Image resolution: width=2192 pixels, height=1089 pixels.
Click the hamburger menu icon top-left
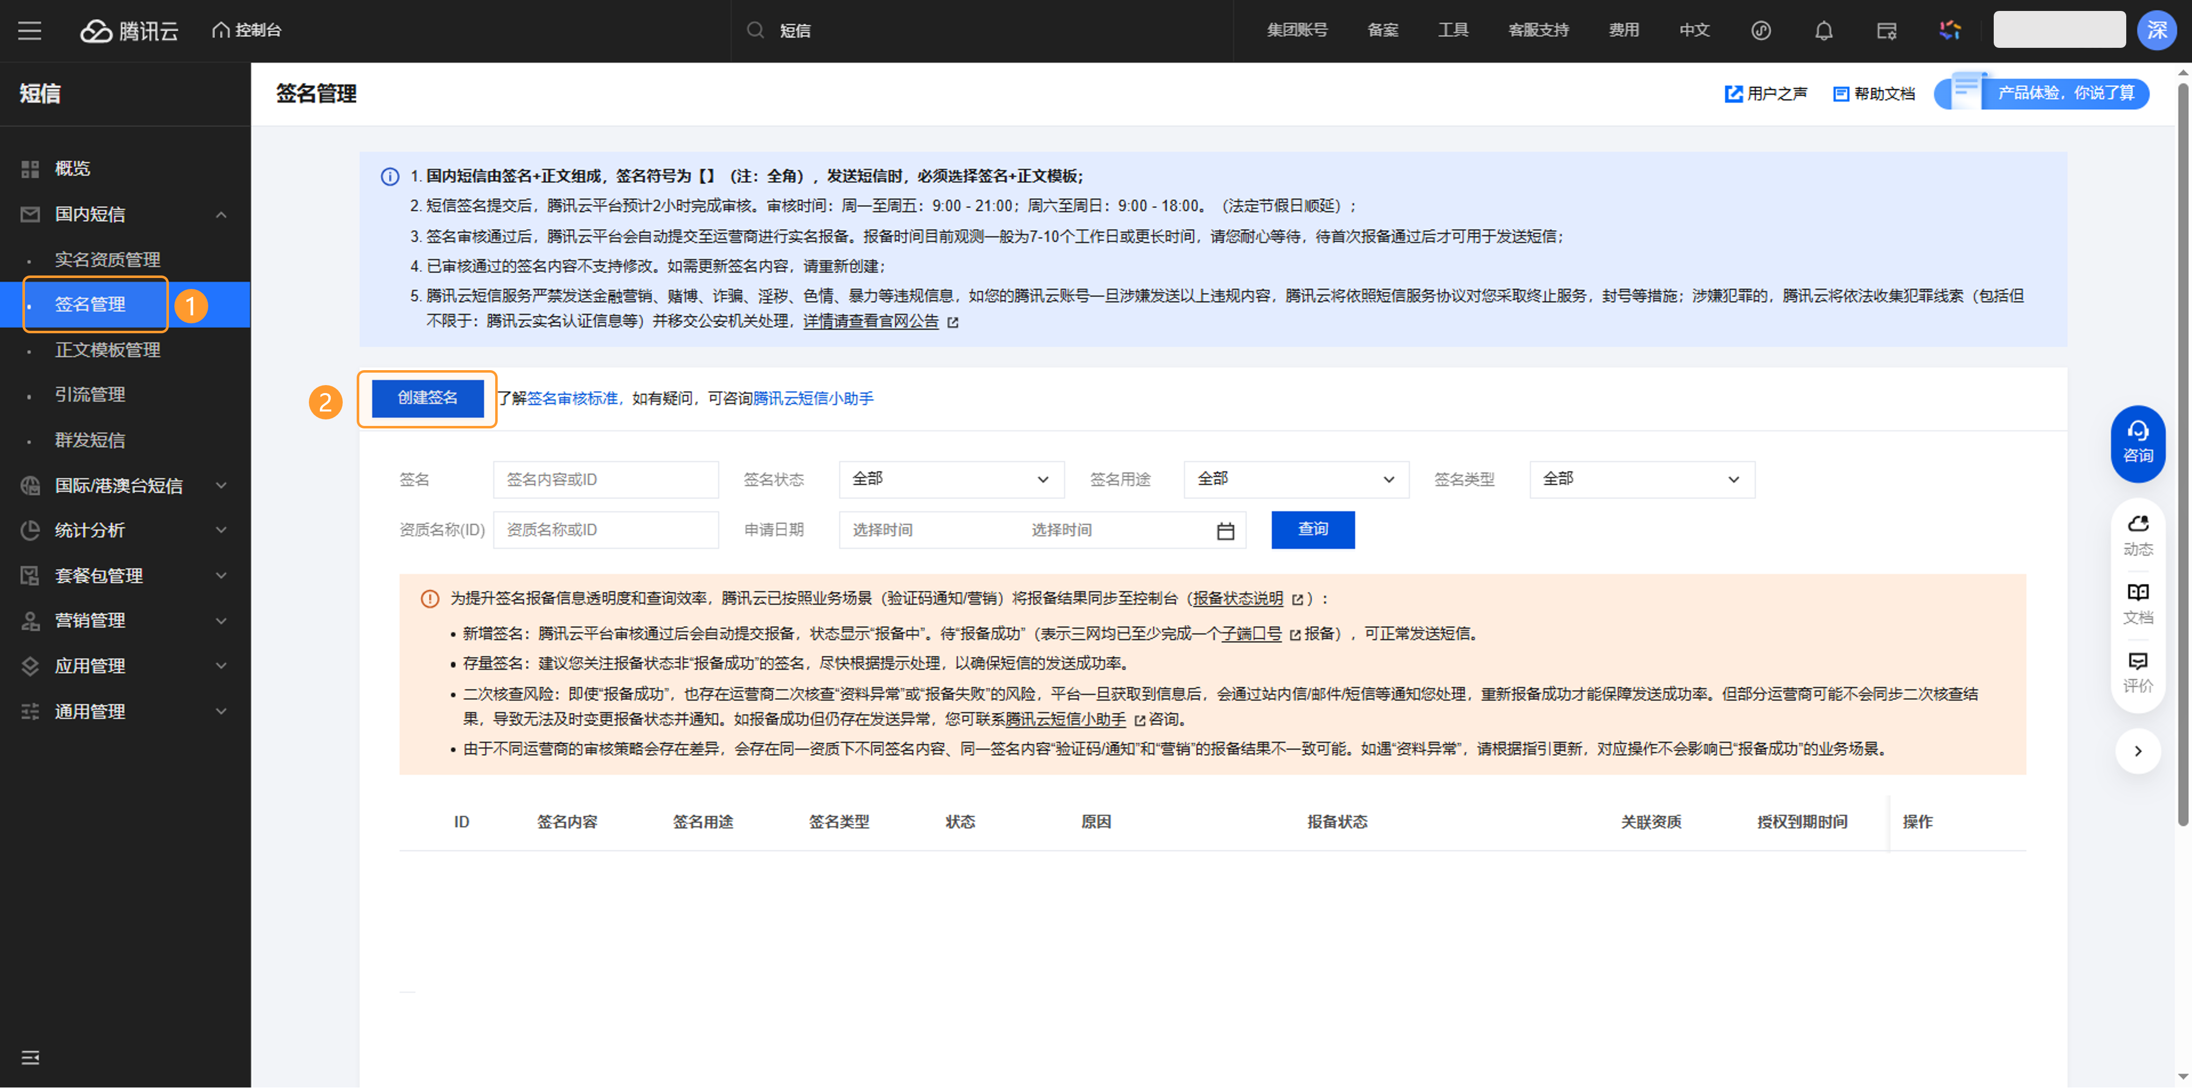30,30
